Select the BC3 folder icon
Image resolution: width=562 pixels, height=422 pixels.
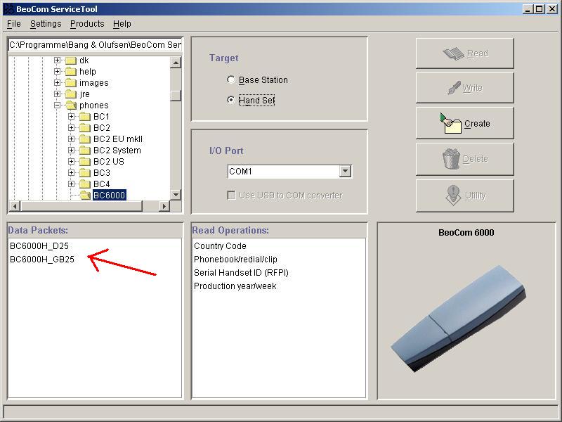(x=85, y=172)
